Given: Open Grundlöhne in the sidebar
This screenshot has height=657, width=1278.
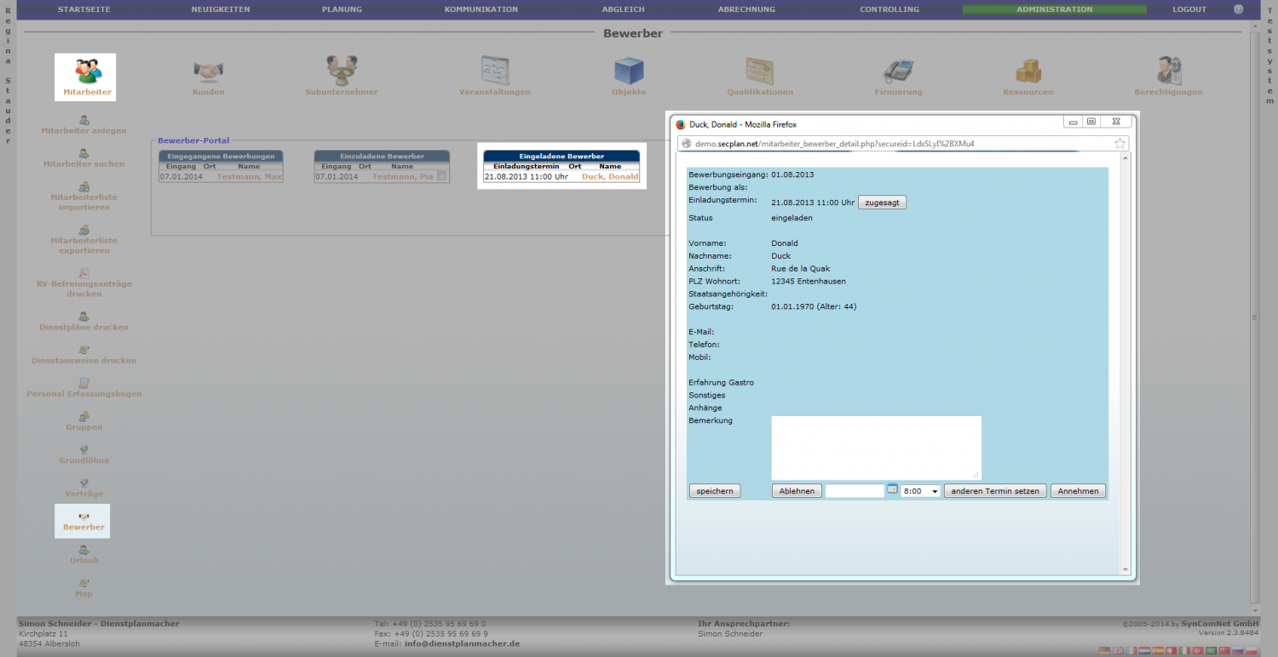Looking at the screenshot, I should click(83, 460).
